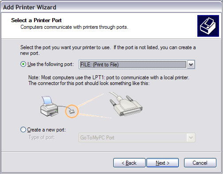Click the 'Type of port' label
Screen dimensions: 223x174
point(42,137)
